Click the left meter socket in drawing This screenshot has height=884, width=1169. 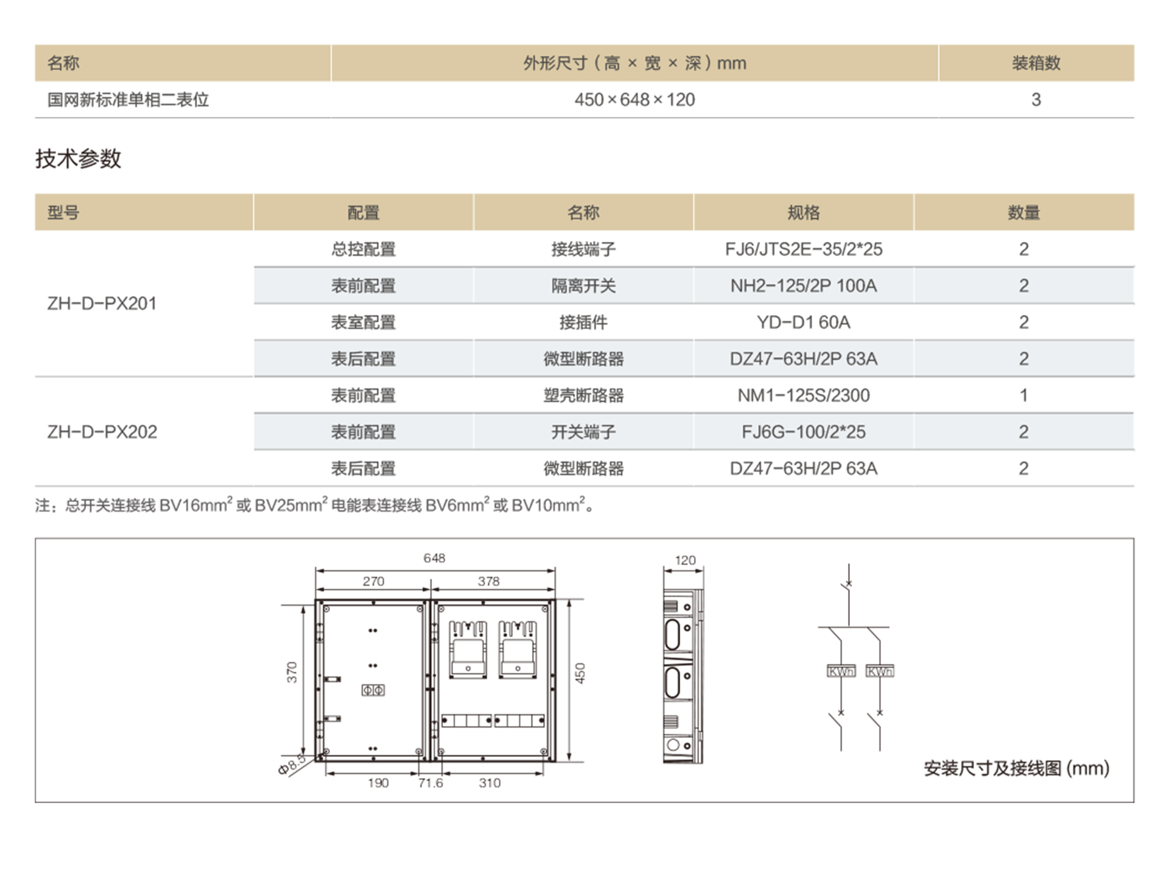(x=468, y=649)
